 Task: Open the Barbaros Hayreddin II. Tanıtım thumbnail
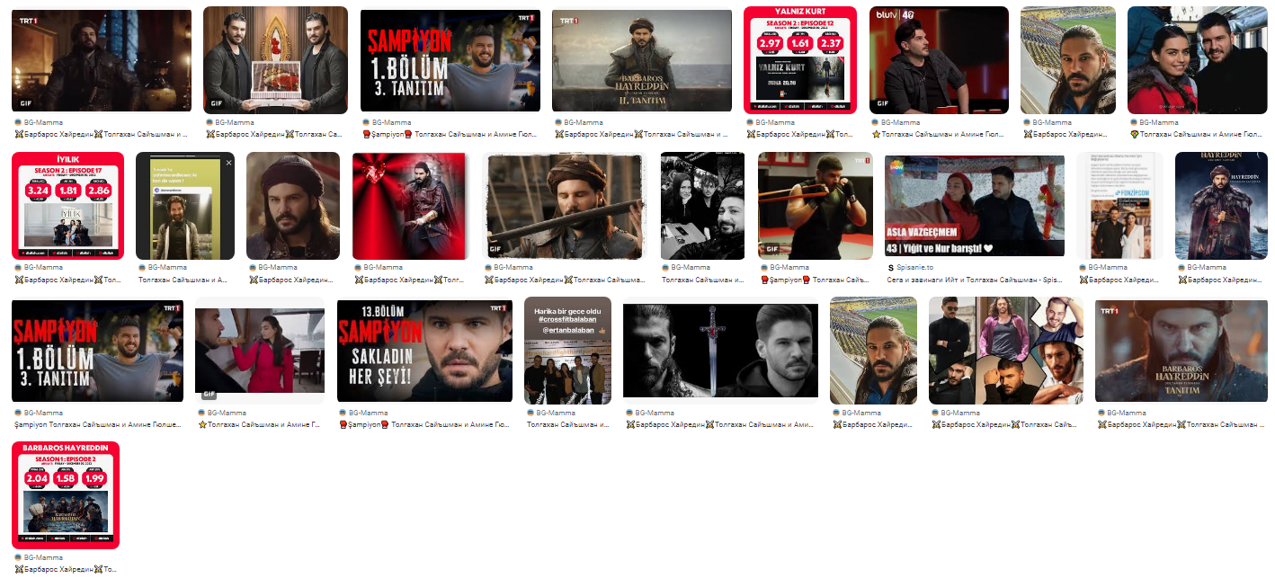pyautogui.click(x=642, y=60)
